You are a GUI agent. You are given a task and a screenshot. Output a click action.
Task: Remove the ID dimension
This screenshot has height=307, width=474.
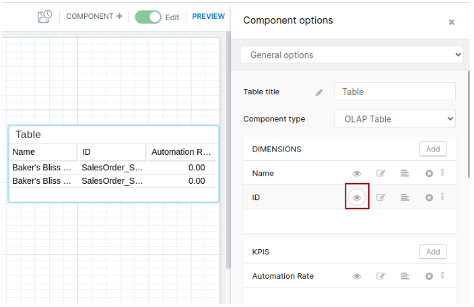tap(429, 197)
